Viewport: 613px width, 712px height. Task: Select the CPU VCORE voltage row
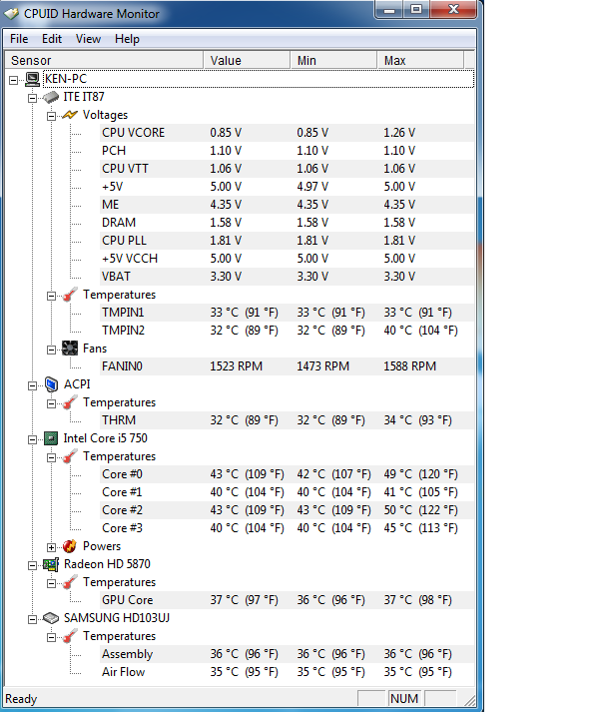pos(133,133)
